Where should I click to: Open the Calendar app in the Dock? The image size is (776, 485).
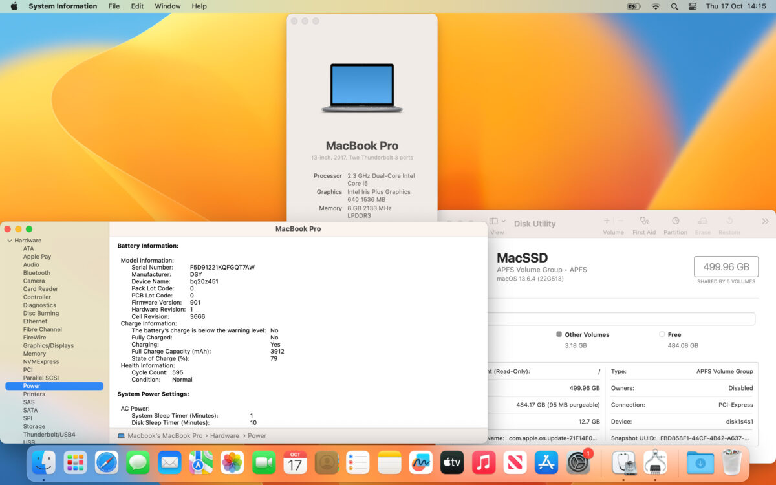tap(295, 462)
